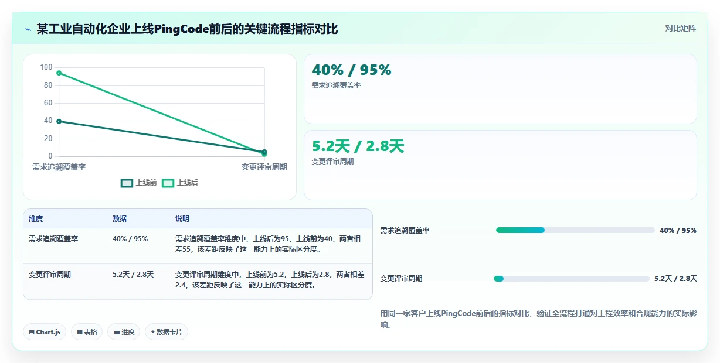Click the 变更评审周期 x-axis label on chart

coord(264,167)
